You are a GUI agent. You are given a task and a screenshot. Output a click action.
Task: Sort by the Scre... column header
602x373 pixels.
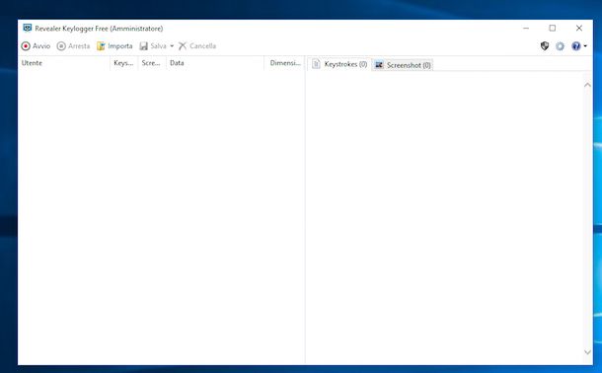(151, 63)
